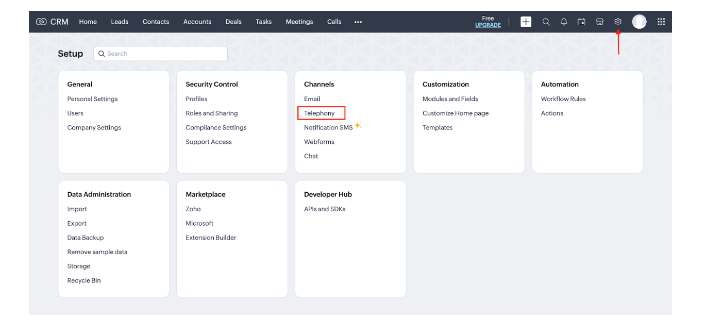Screen dimensions: 706x336
Task: Click the General card heading
Action: [x=80, y=85]
